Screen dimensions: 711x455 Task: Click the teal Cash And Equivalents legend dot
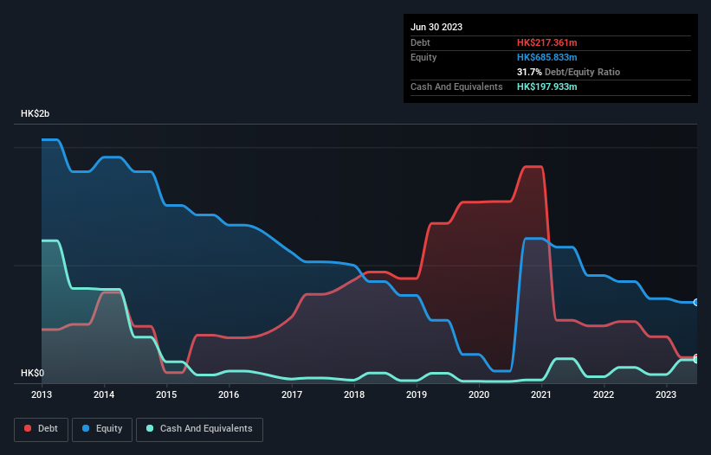[x=150, y=428]
